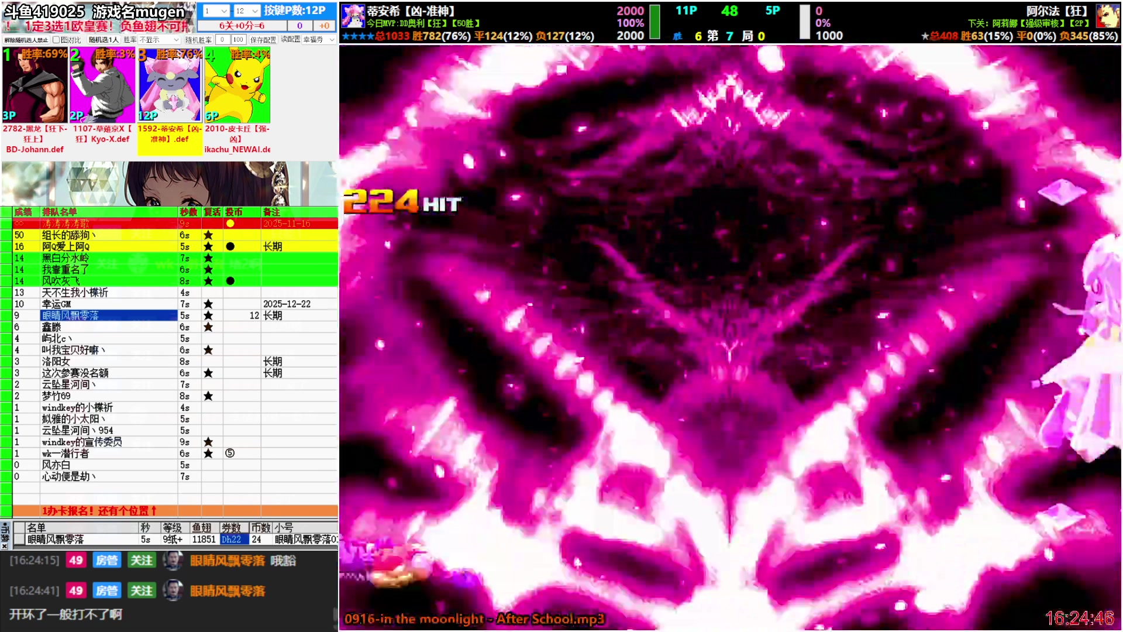Click the random win-rate maximum field showing 100
This screenshot has width=1123, height=632.
pyautogui.click(x=238, y=40)
